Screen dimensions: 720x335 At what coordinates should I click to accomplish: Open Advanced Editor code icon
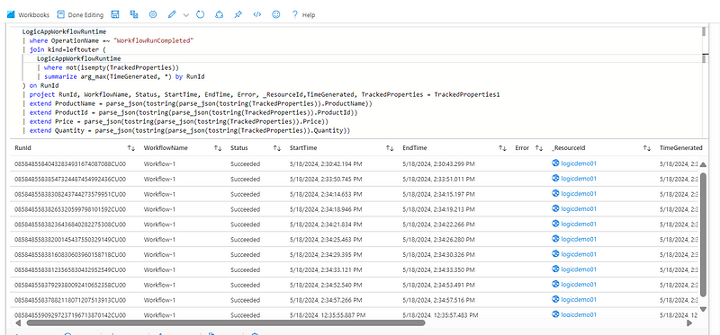[257, 14]
